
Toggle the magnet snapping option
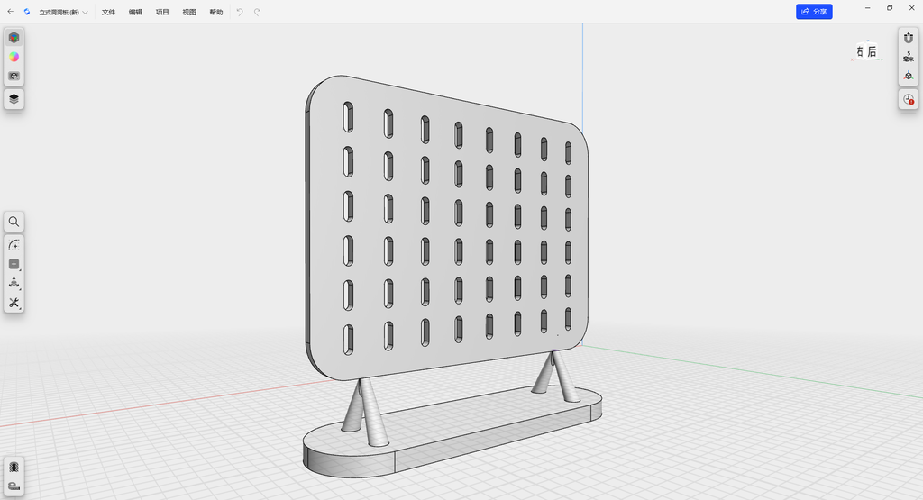pos(909,38)
